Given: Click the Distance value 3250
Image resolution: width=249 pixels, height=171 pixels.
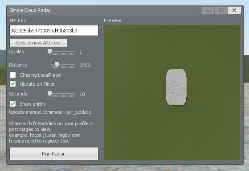Looking at the screenshot, I should coord(85,65).
